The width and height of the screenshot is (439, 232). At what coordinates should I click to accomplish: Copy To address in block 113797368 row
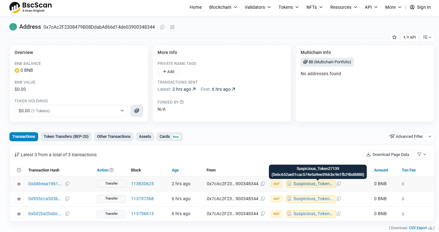coord(339,199)
